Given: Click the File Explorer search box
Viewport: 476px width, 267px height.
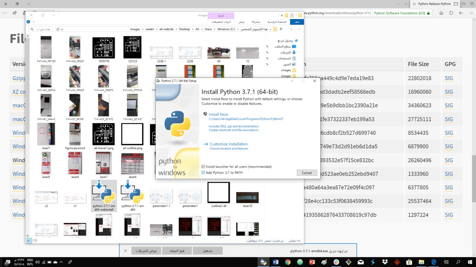Looking at the screenshot, I should coord(40,29).
